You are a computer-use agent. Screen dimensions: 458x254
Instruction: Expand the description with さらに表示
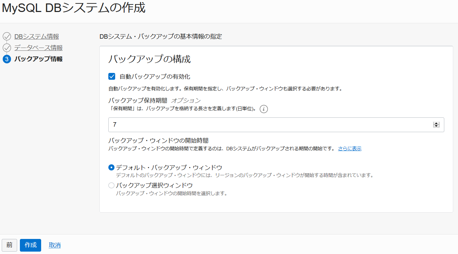pos(349,148)
